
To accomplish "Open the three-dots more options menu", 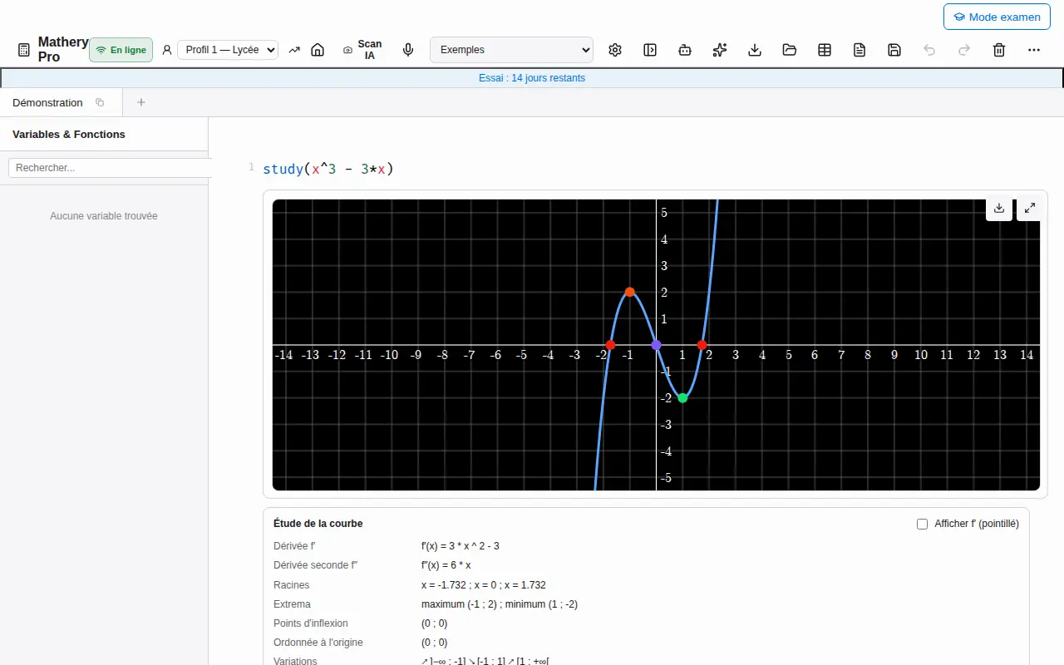I will [1034, 50].
